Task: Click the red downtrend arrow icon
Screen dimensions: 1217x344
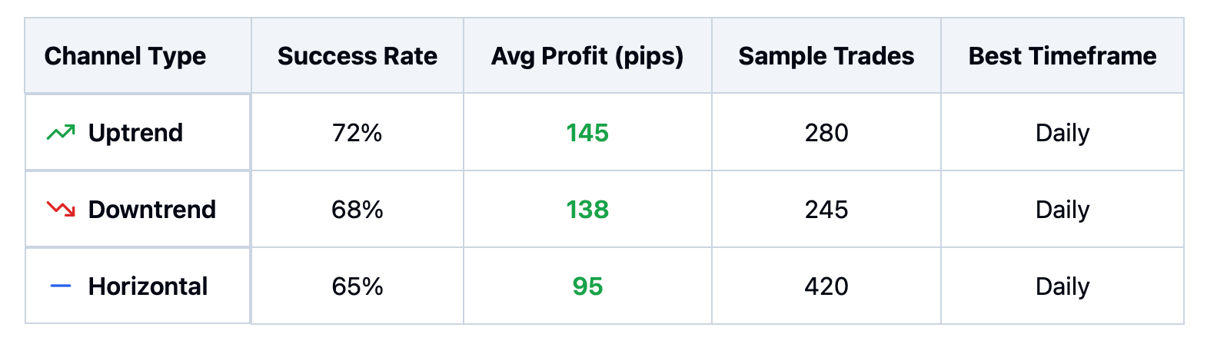Action: tap(61, 210)
